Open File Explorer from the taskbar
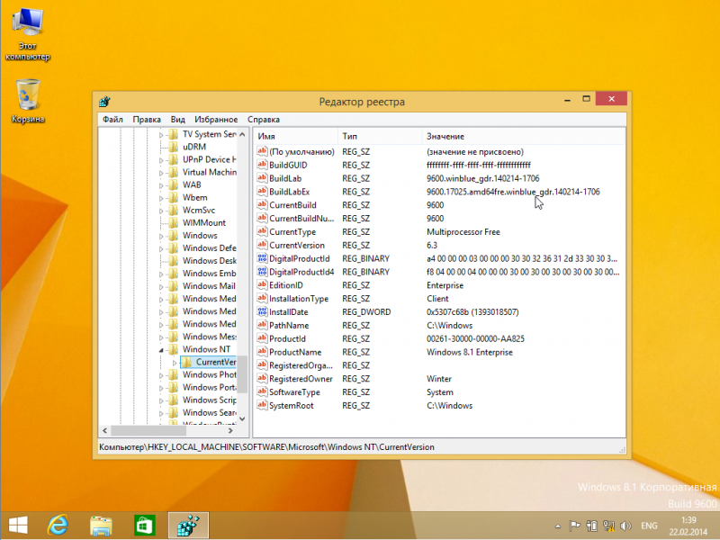Screen dimensions: 720x540 coord(101,526)
